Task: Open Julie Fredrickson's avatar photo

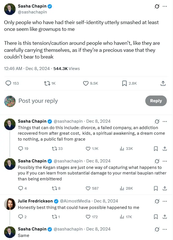Action: 10,204
